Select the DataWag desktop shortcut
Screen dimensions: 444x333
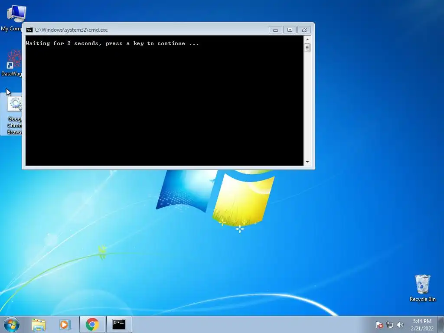click(11, 63)
